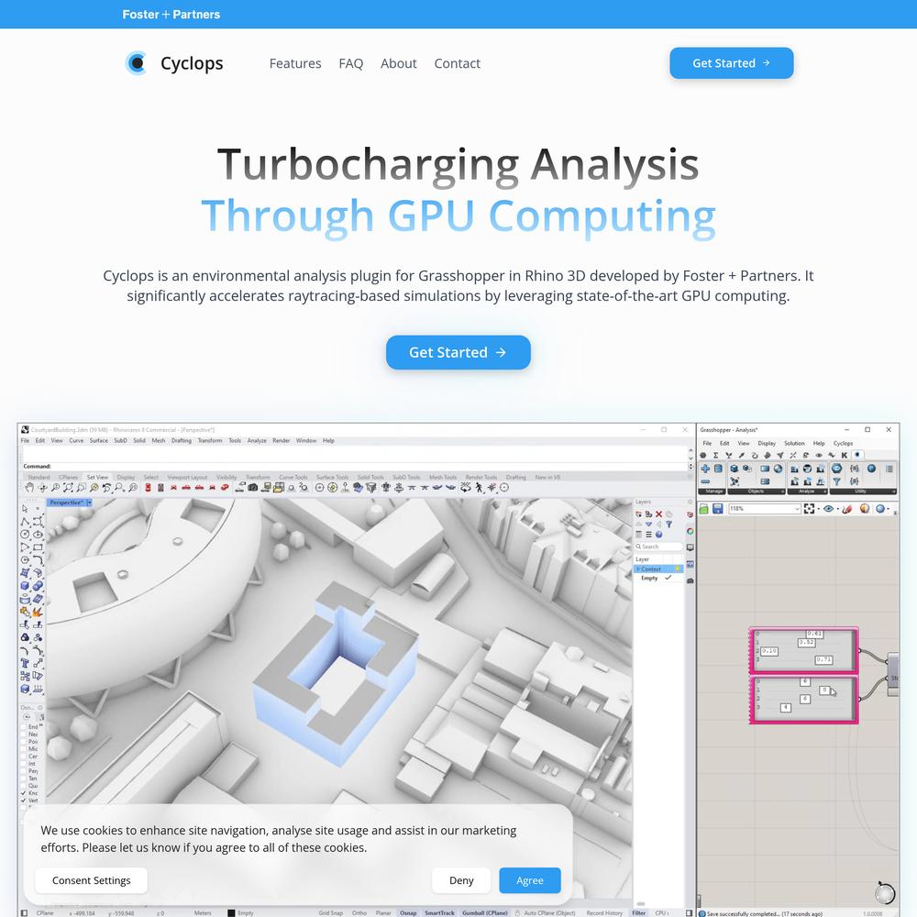This screenshot has width=917, height=917.
Task: Click the red X delete layer icon
Action: (658, 514)
